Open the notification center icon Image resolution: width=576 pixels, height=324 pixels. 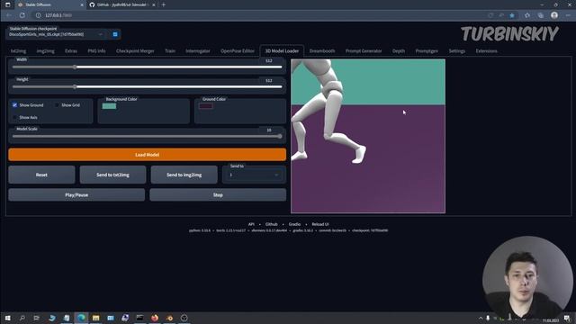tap(568, 318)
